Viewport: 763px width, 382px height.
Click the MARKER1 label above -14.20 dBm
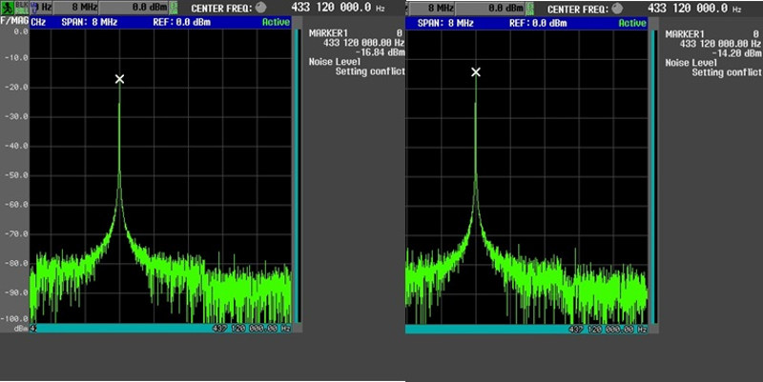point(685,34)
